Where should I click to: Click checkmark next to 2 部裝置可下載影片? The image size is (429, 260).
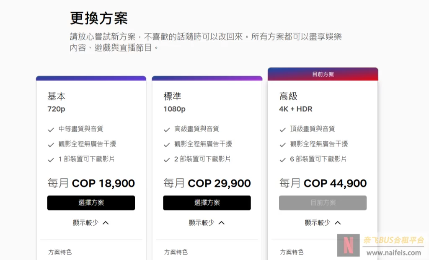point(167,160)
